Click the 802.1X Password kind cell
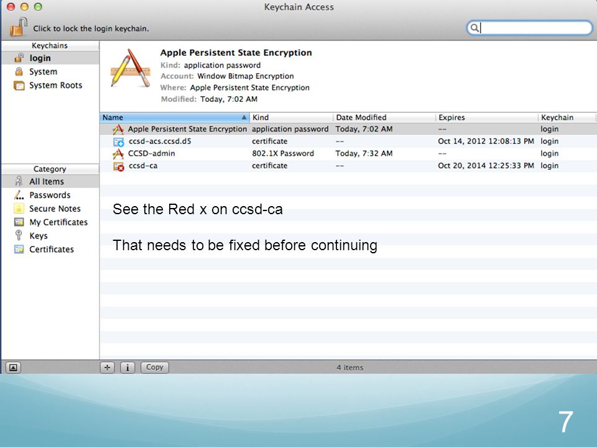Image resolution: width=597 pixels, height=447 pixels. tap(283, 153)
